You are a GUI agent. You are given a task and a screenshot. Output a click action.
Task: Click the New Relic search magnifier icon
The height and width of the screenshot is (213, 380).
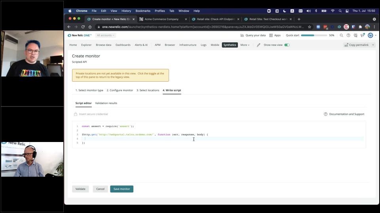pyautogui.click(x=342, y=35)
